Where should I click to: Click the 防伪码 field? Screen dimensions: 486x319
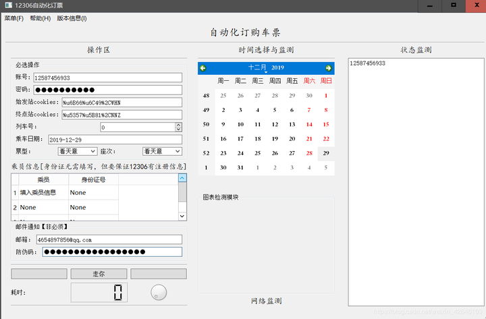click(112, 252)
